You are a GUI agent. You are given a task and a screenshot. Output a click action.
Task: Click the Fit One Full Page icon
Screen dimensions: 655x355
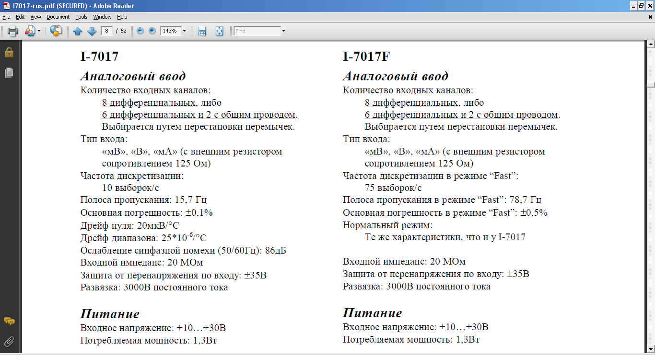point(219,31)
